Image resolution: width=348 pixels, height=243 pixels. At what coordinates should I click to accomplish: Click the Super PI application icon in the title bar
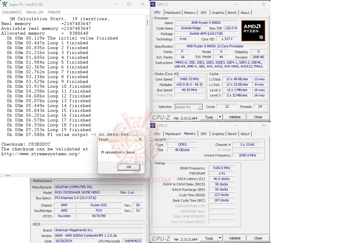click(x=4, y=5)
